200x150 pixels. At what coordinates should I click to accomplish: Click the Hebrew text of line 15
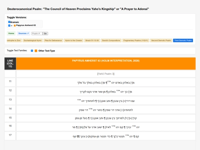click(106, 118)
